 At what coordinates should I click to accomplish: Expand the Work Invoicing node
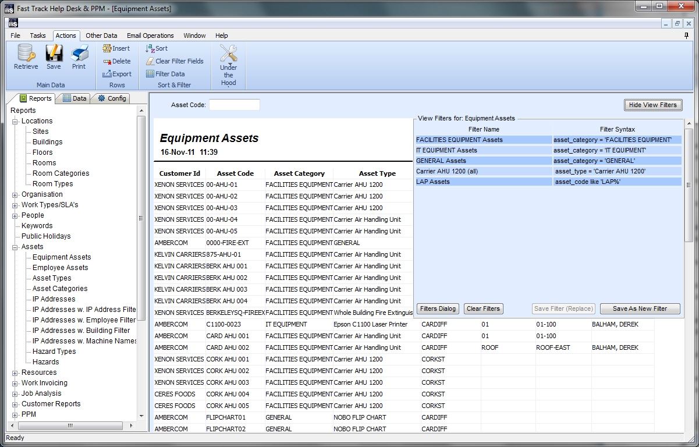(x=15, y=383)
